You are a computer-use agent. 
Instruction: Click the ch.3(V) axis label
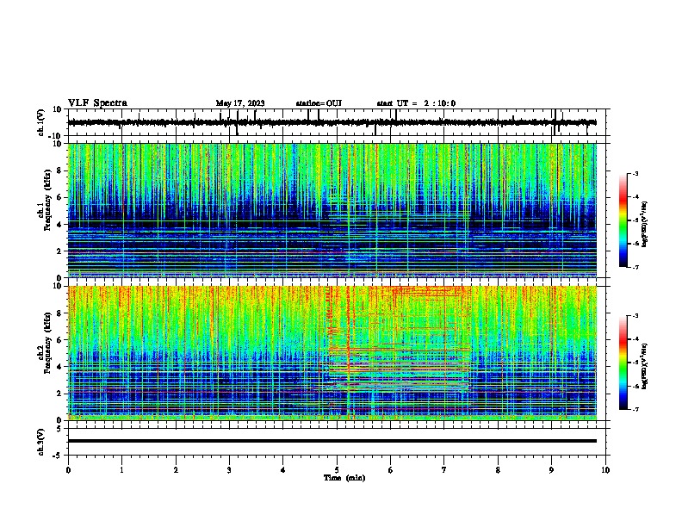(x=40, y=442)
